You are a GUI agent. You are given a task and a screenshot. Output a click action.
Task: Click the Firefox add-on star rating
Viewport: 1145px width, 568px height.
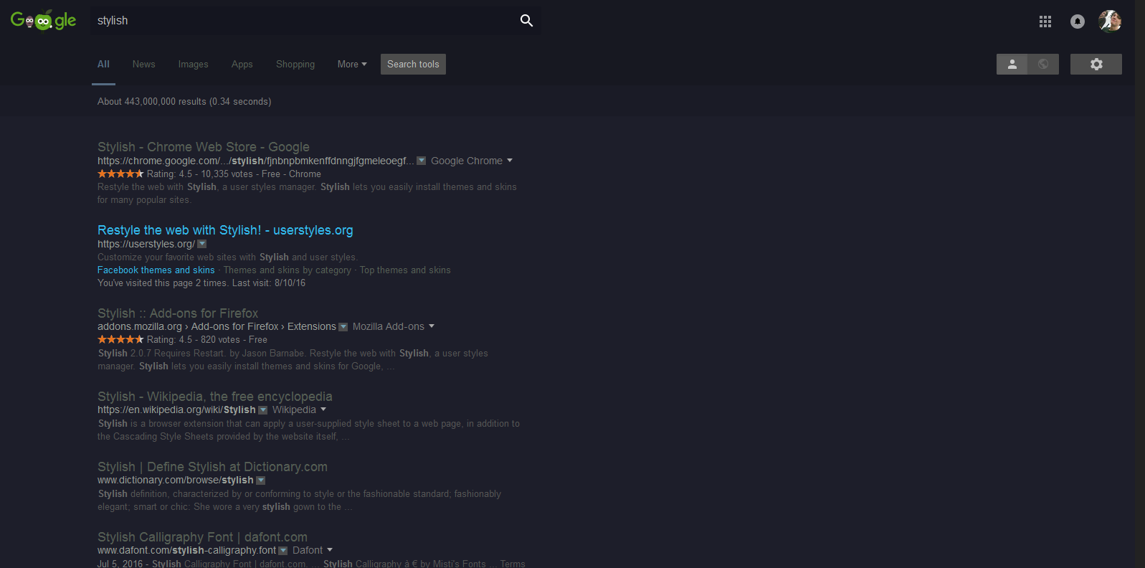point(120,339)
